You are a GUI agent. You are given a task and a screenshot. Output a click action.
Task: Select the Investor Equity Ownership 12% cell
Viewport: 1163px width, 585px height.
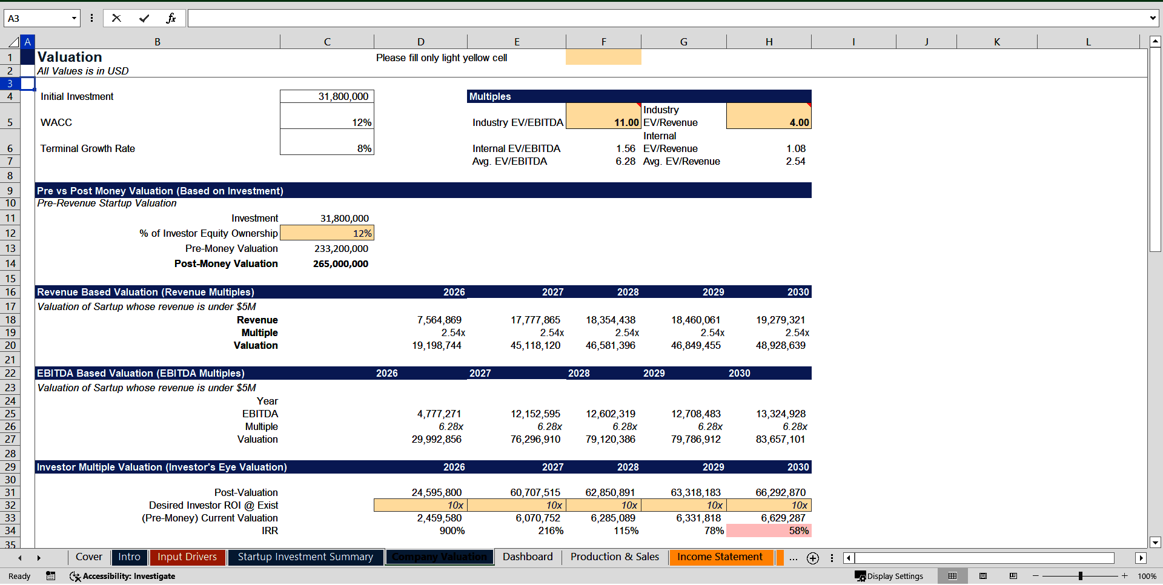tap(327, 233)
